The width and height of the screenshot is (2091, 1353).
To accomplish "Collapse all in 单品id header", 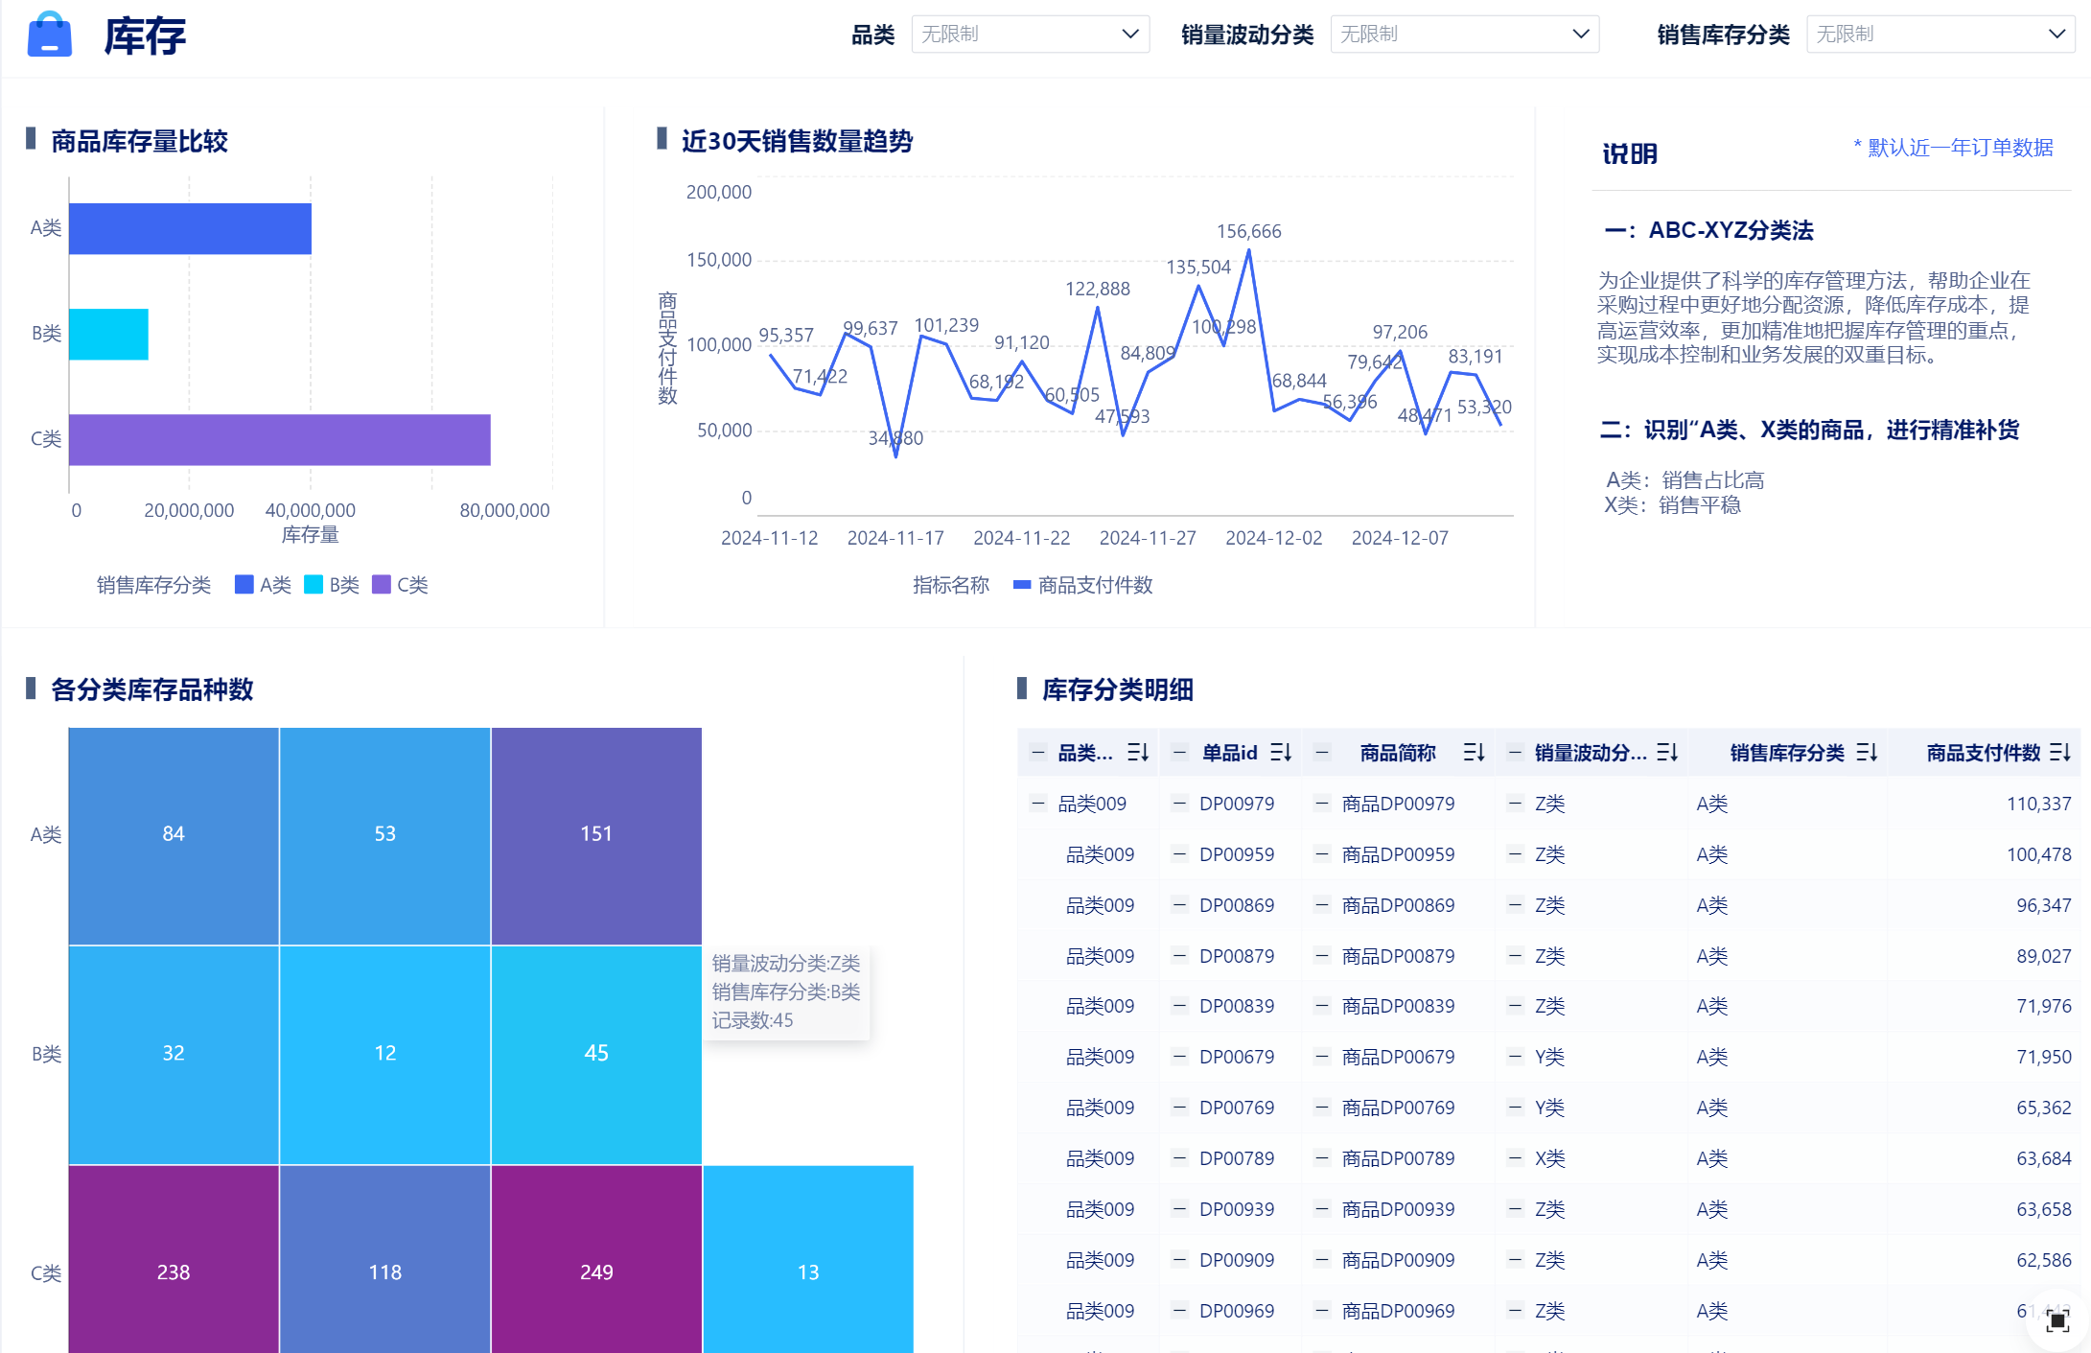I will pos(1180,753).
